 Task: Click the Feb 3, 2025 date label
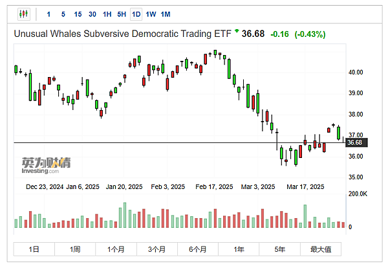pyautogui.click(x=168, y=186)
